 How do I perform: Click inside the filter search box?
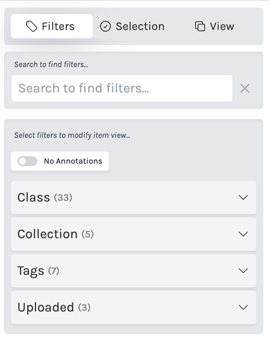122,88
